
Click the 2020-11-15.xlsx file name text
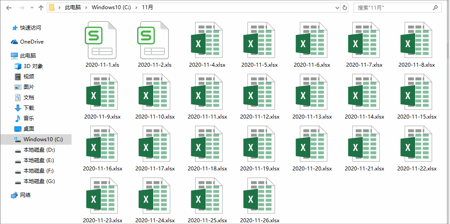coord(417,117)
